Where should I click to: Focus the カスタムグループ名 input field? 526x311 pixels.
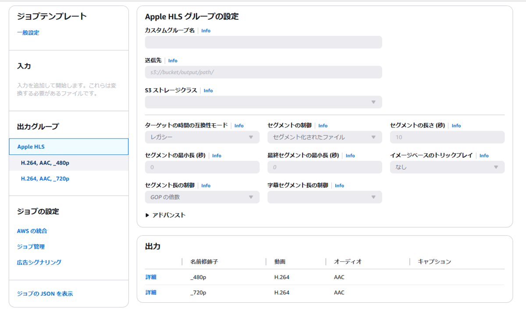263,42
